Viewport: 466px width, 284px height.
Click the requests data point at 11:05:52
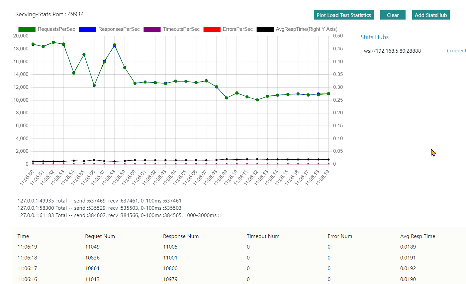[x=53, y=42]
